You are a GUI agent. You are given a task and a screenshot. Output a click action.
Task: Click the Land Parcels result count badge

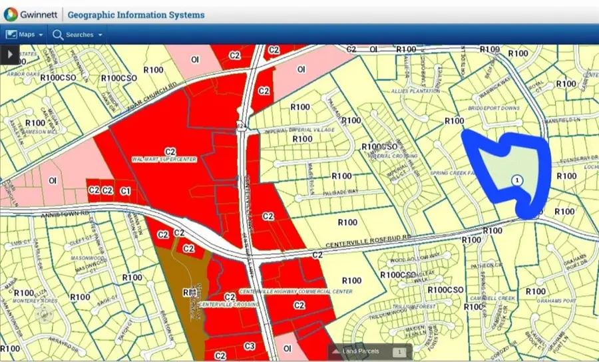coord(399,352)
